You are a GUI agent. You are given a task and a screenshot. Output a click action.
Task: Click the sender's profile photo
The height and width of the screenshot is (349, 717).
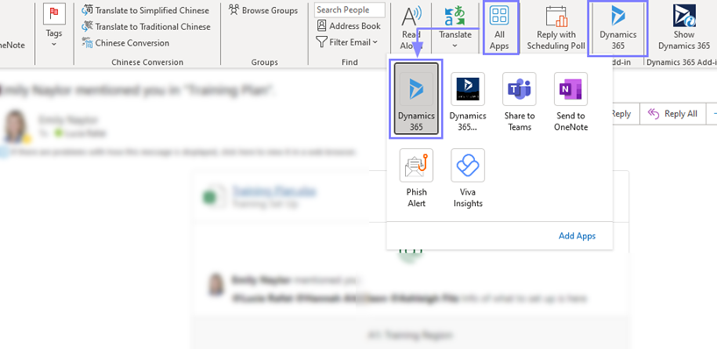(15, 126)
